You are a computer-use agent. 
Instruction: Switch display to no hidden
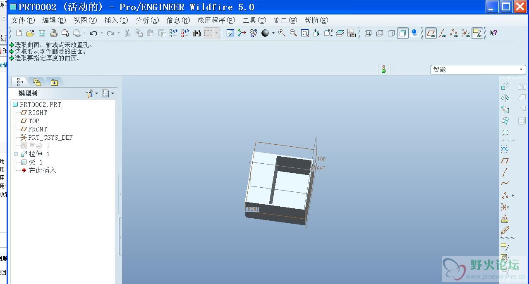[391, 33]
